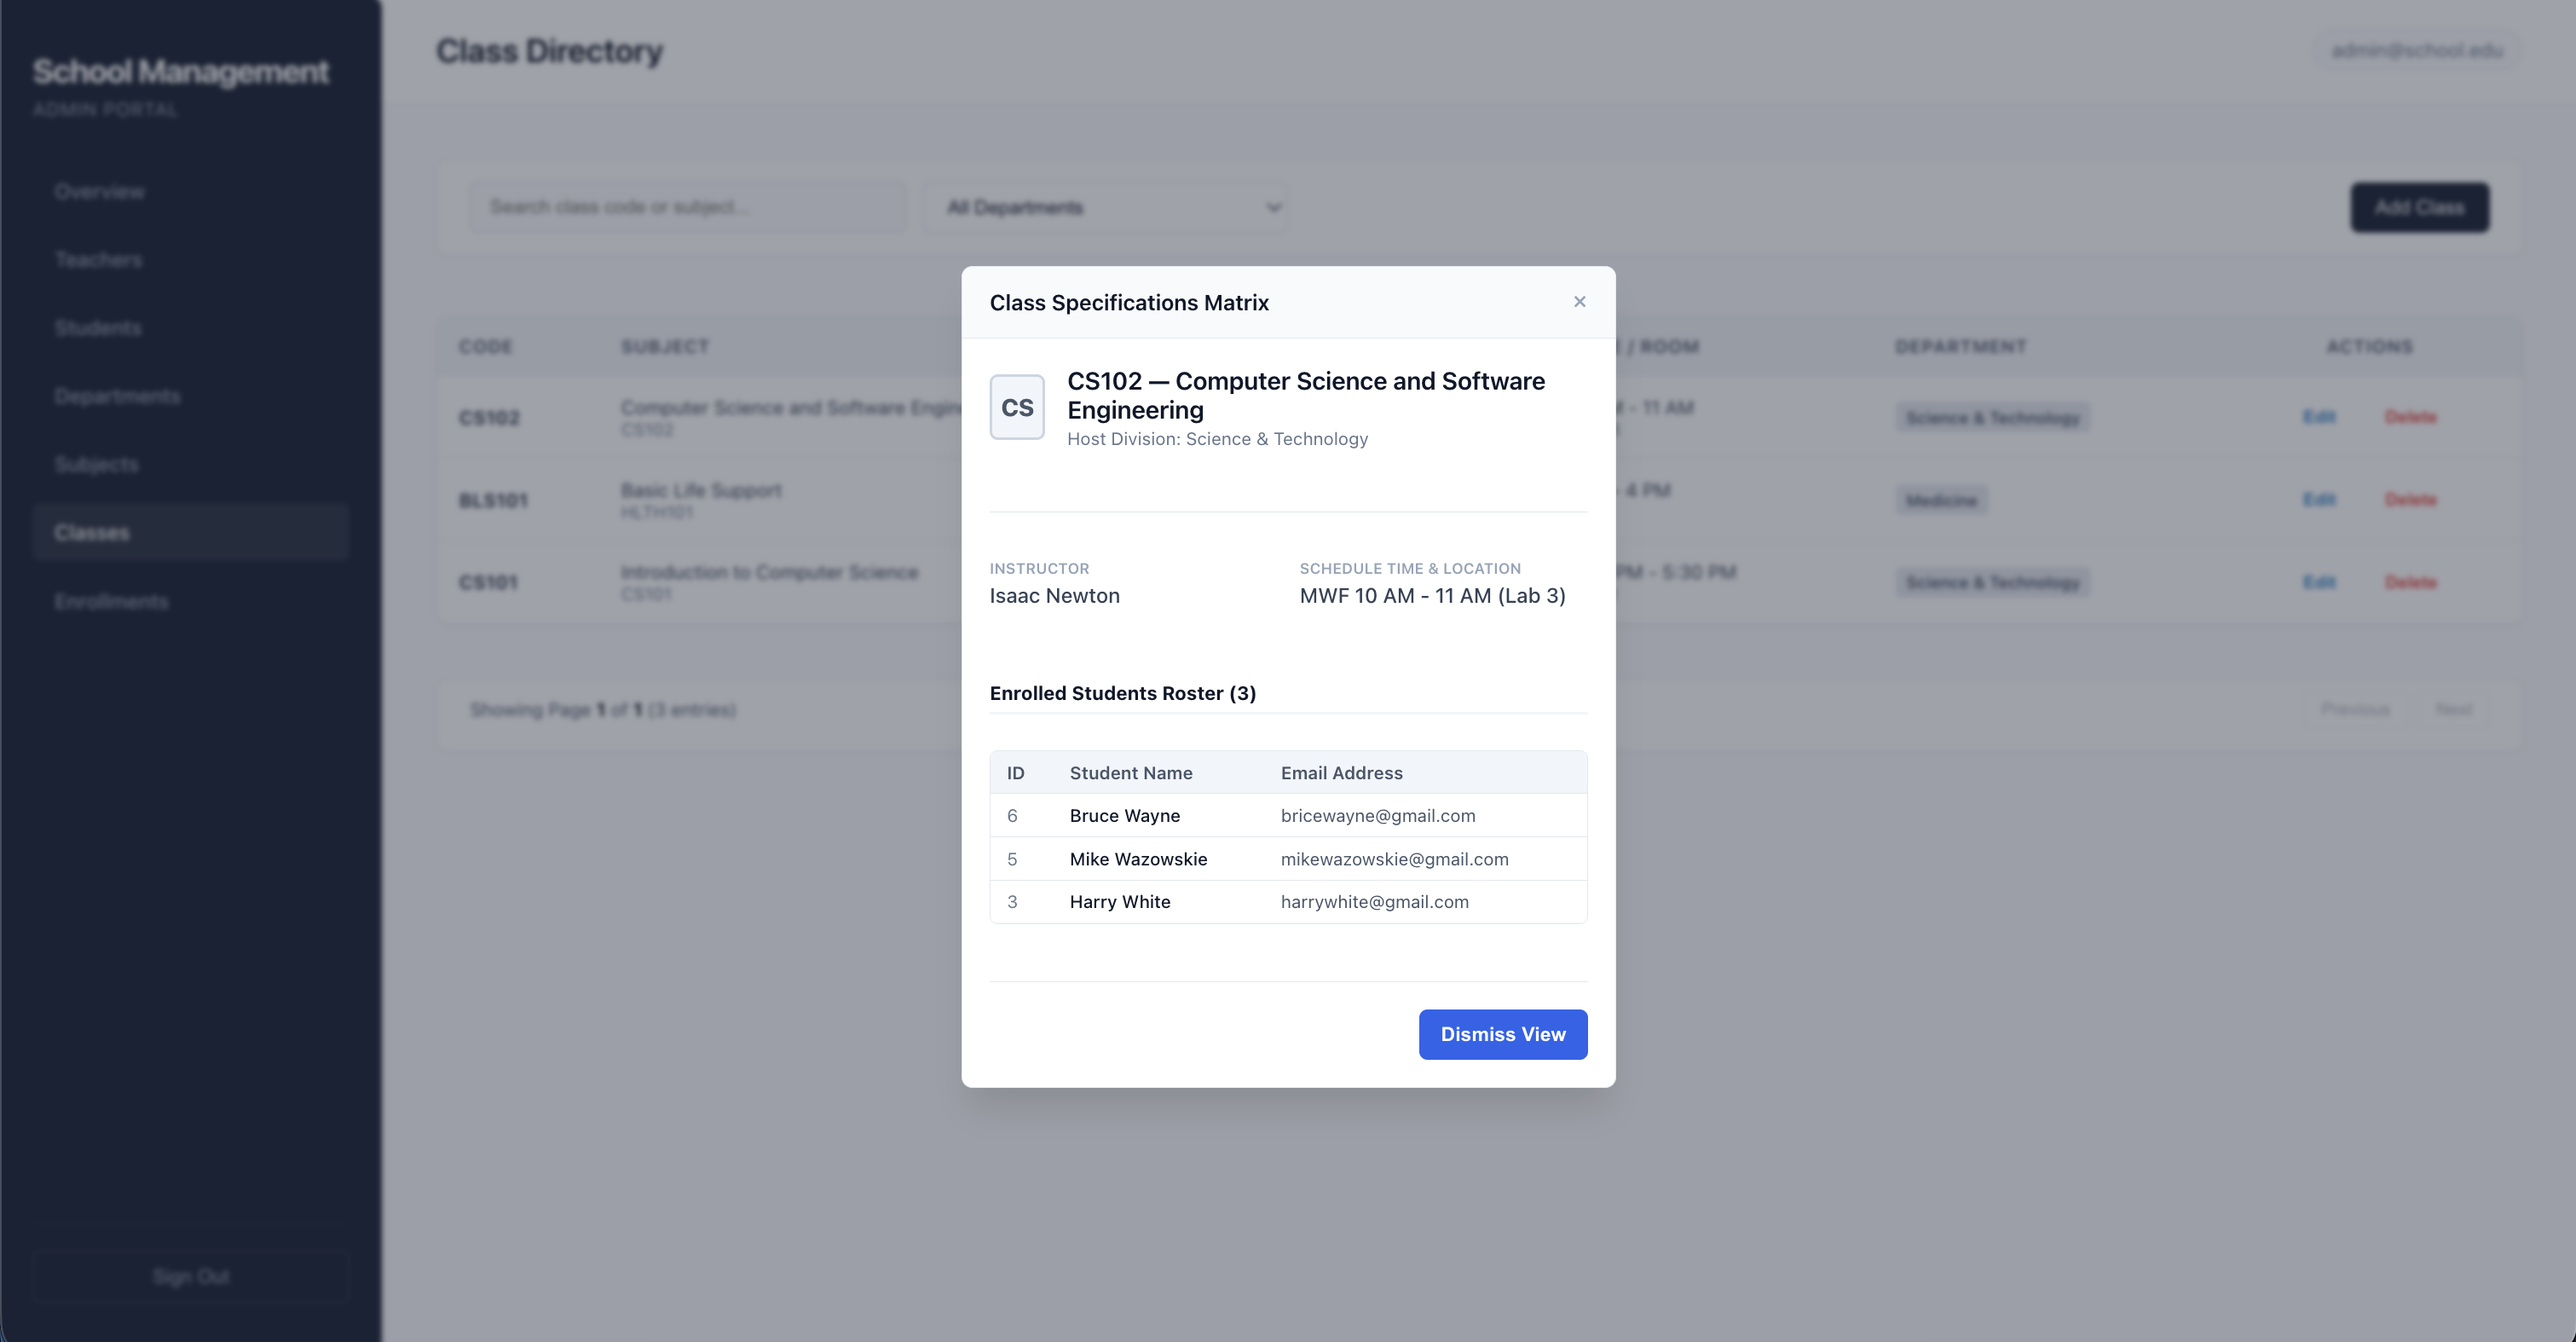The image size is (2576, 1342).
Task: Click the harrywhite@gmail.com email address
Action: 1374,902
